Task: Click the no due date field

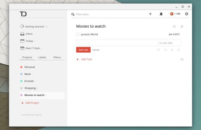Action: 169,43
